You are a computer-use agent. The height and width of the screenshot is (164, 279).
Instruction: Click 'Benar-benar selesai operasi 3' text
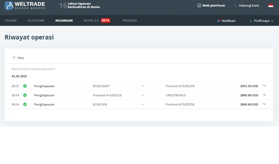(x=33, y=69)
